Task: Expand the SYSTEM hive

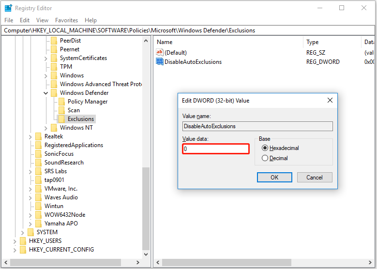Action: (23, 232)
